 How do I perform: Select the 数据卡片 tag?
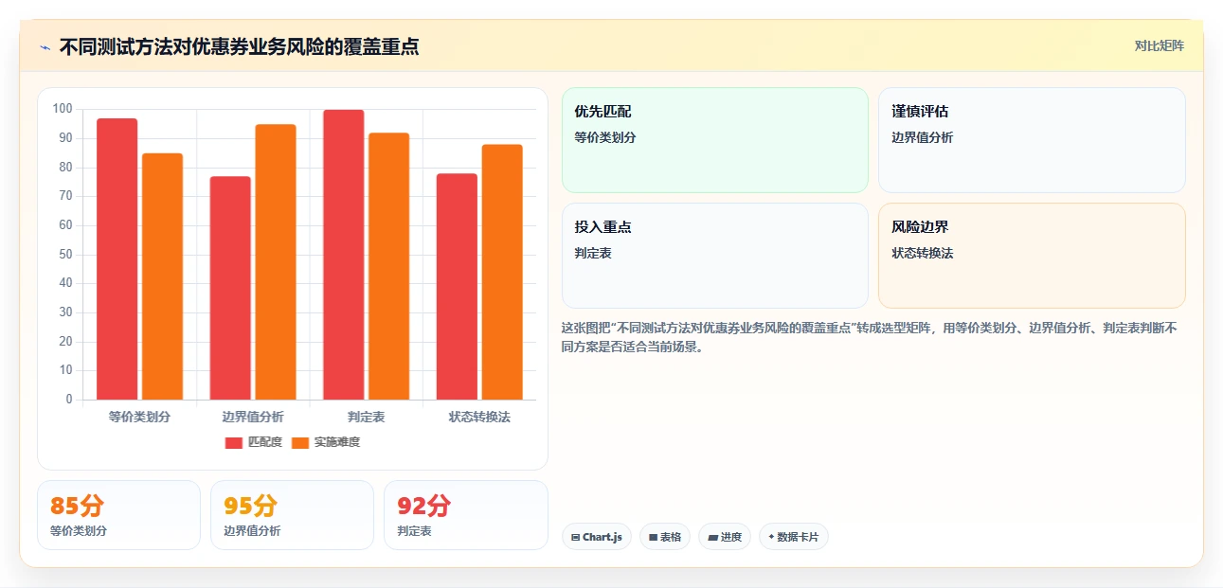pyautogui.click(x=794, y=537)
